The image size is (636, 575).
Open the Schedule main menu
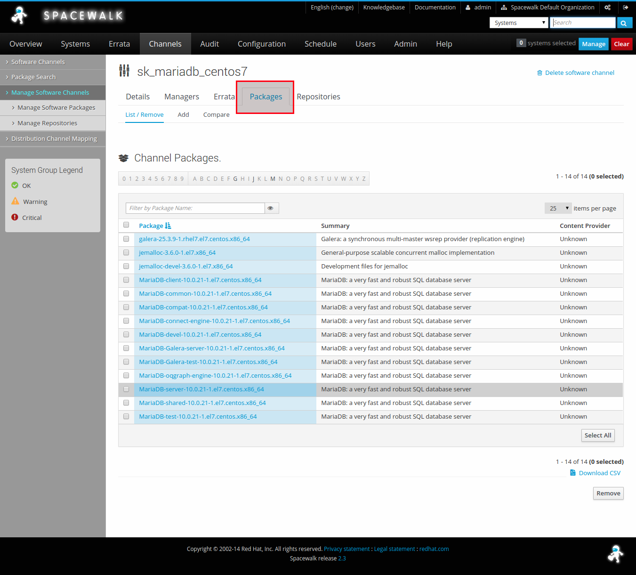pos(321,44)
